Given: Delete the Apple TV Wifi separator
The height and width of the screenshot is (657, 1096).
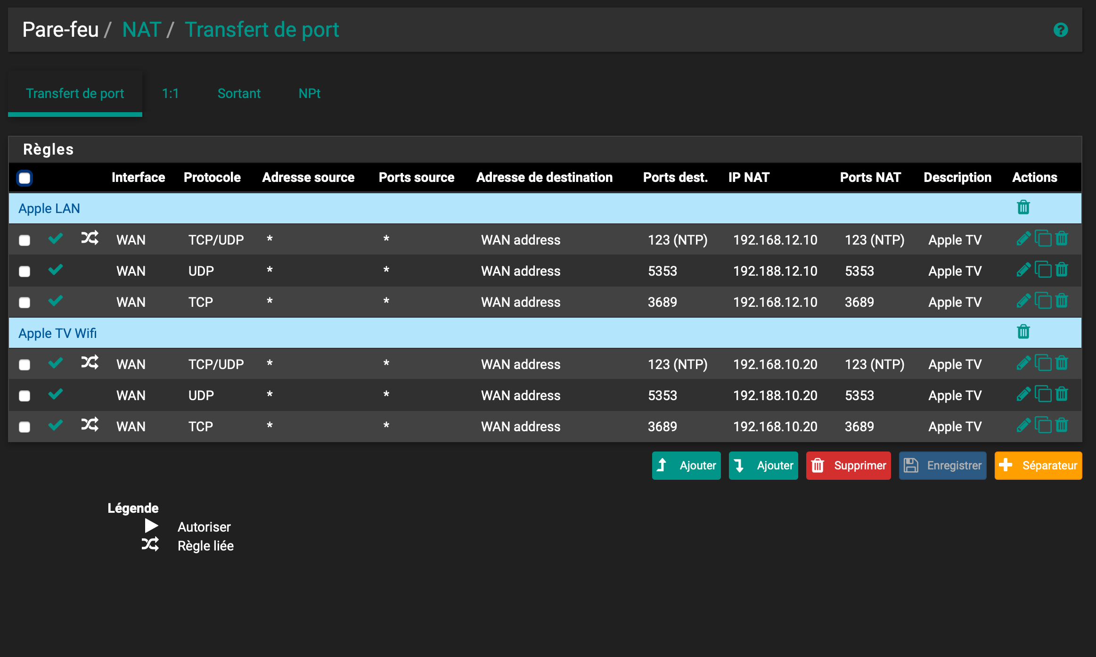Looking at the screenshot, I should coord(1023,332).
